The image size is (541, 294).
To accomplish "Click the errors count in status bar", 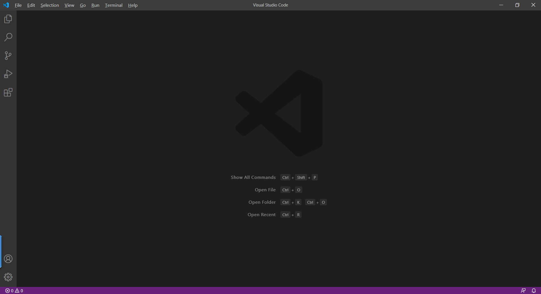I will click(x=9, y=291).
